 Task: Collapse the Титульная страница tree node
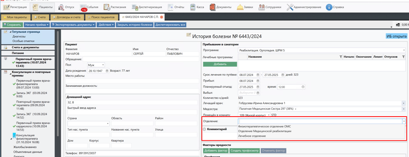(11, 32)
